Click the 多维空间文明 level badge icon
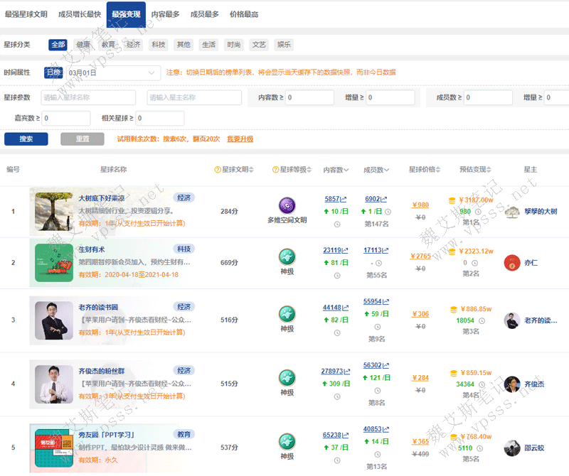 287,205
